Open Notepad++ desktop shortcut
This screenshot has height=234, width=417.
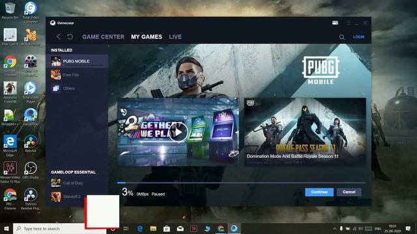coord(10,117)
